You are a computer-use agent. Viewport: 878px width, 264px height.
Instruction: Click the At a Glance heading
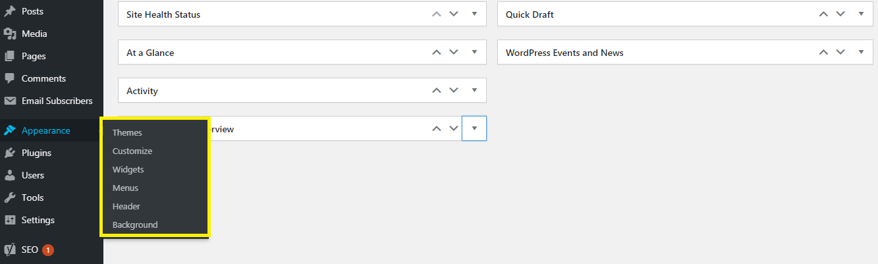point(150,52)
